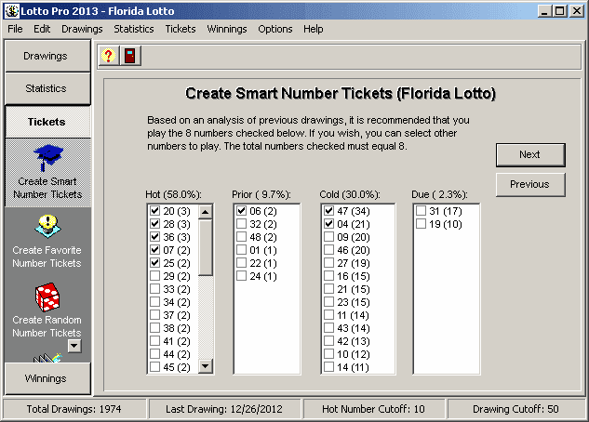Screen dimensions: 589x422
Task: Check cold number 42 (13)
Action: [329, 341]
